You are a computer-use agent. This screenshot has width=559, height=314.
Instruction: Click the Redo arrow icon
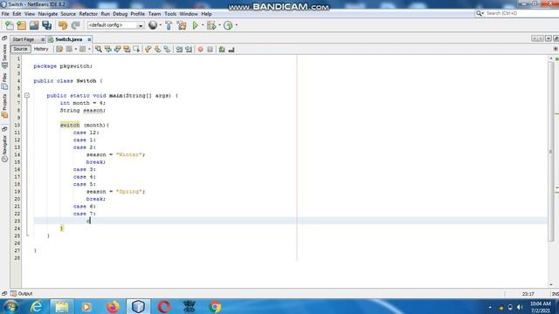[x=75, y=25]
